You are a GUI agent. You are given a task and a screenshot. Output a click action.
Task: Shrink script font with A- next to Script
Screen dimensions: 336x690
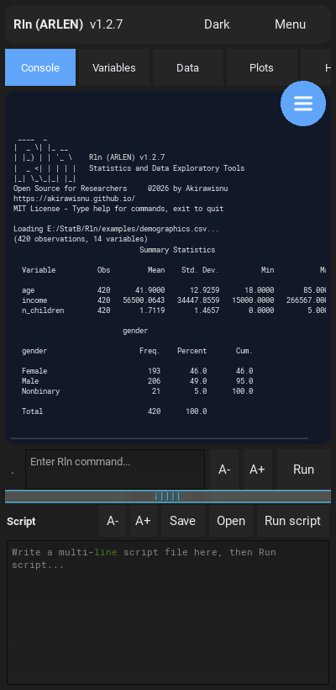tap(113, 521)
